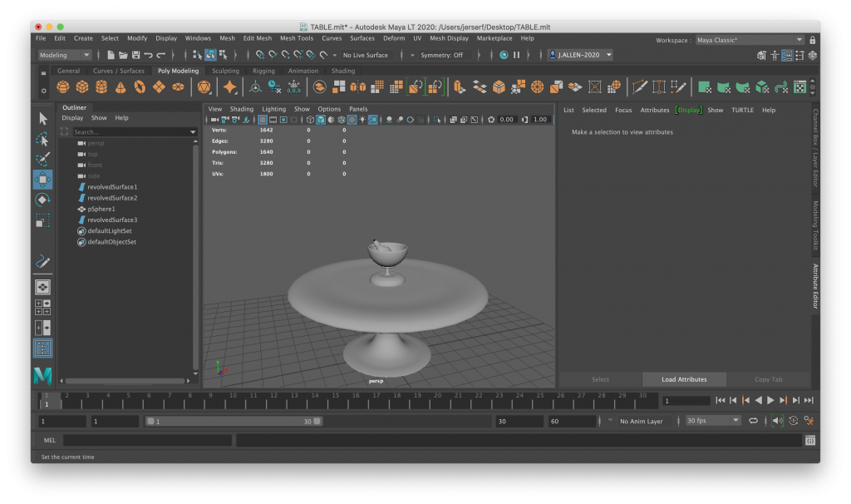Image resolution: width=851 pixels, height=504 pixels.
Task: Create a polygon sphere from the shelf
Action: [x=62, y=86]
